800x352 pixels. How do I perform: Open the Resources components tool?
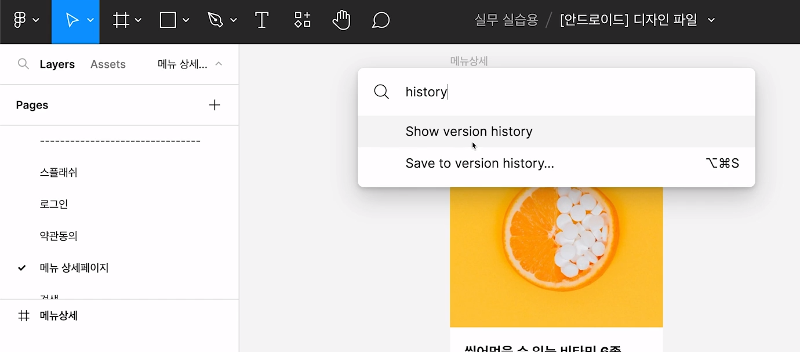[302, 20]
